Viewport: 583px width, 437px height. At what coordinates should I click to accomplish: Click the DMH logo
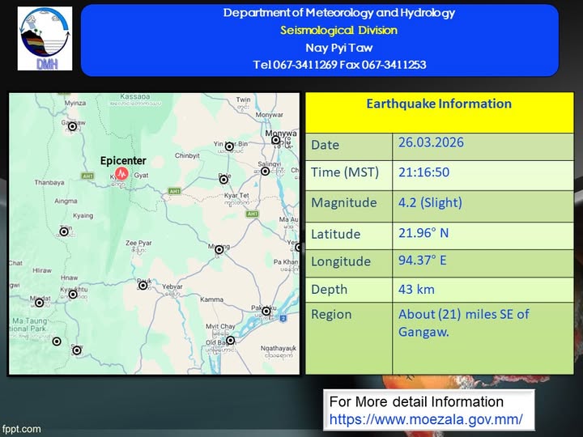[45, 38]
